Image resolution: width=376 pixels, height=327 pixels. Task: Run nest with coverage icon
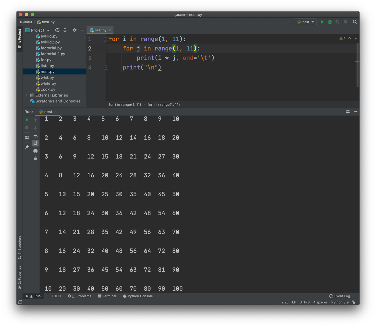(x=337, y=22)
